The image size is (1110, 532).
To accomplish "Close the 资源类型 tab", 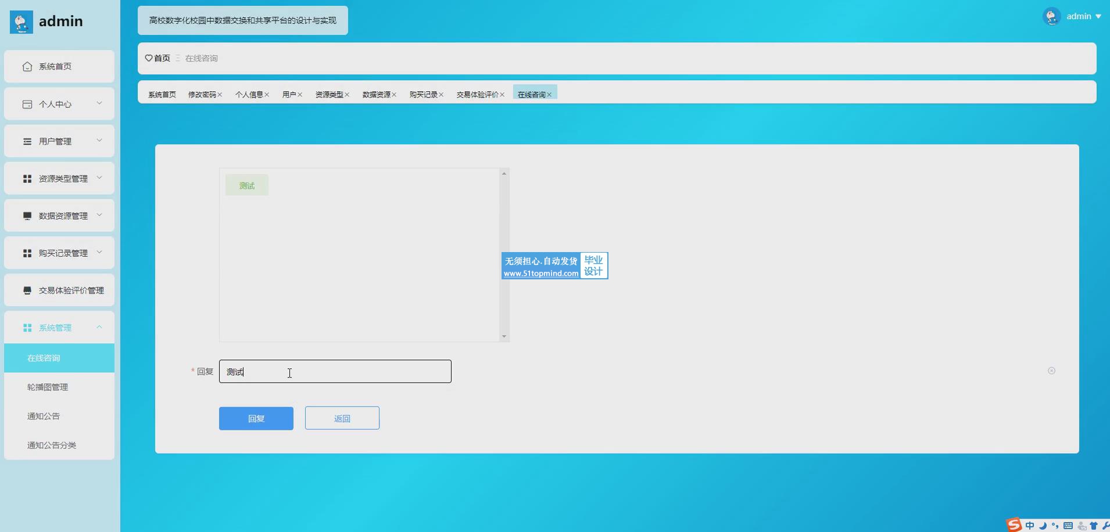I will [347, 95].
